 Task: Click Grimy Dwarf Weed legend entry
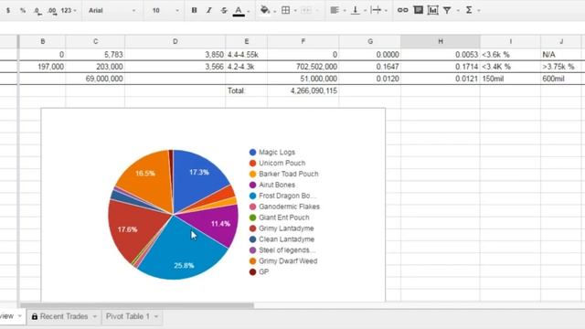click(283, 261)
